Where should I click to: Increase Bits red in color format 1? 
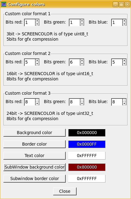pos(37,21)
